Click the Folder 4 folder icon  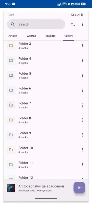11,60
